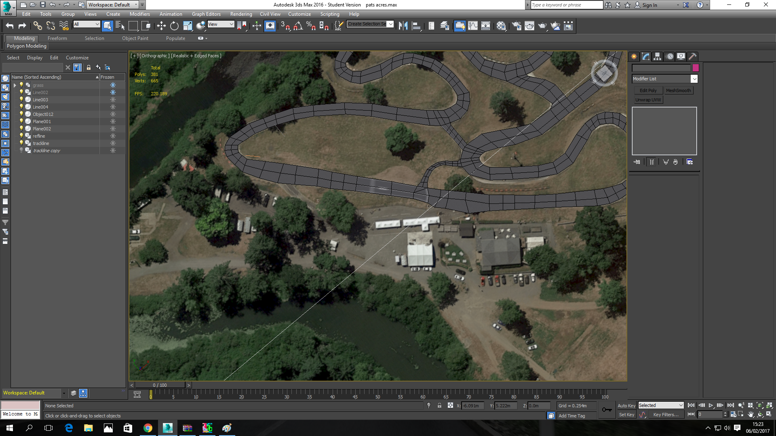This screenshot has height=436, width=776.
Task: Open the selection filter All dropdown
Action: (86, 24)
